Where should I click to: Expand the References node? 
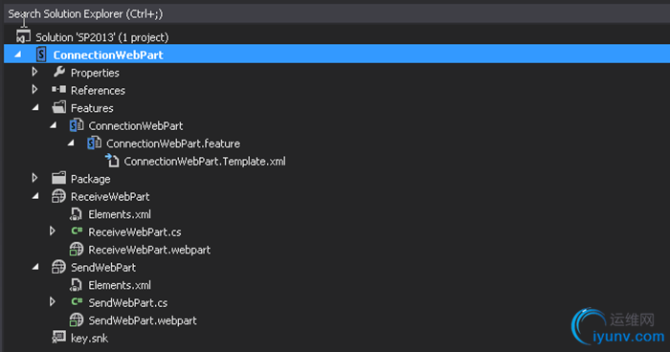pyautogui.click(x=35, y=90)
